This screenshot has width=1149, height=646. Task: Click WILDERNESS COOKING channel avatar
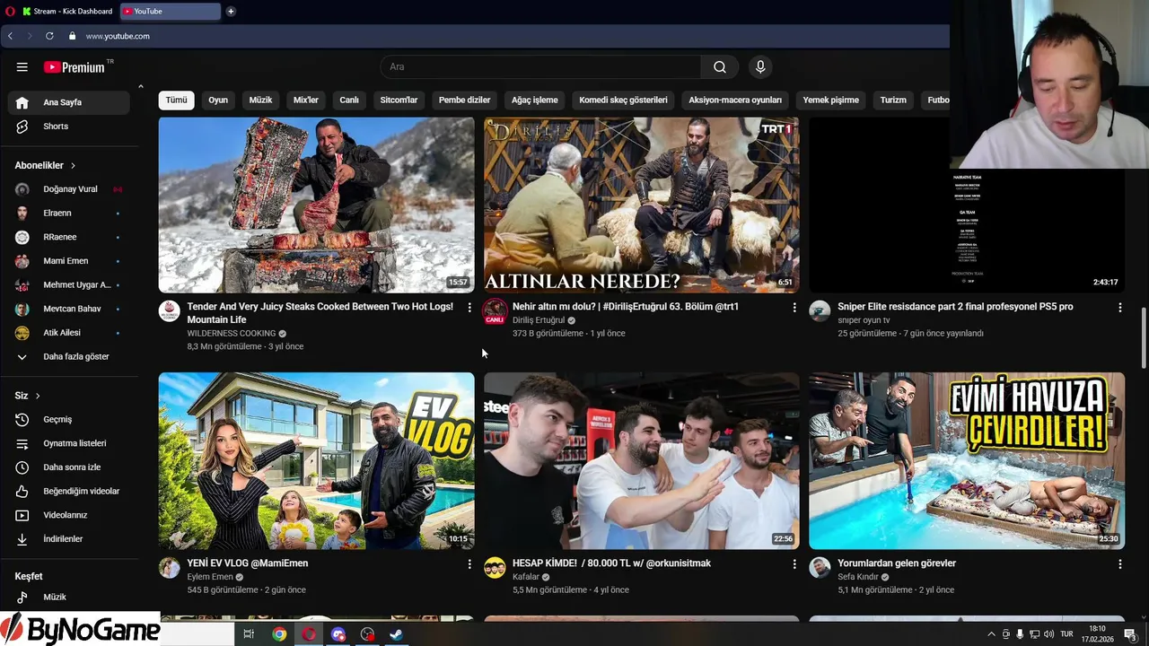point(170,311)
